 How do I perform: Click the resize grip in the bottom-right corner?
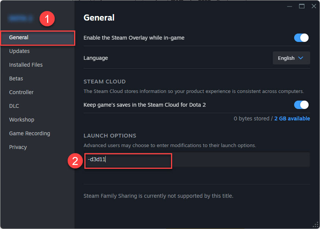coord(315,225)
